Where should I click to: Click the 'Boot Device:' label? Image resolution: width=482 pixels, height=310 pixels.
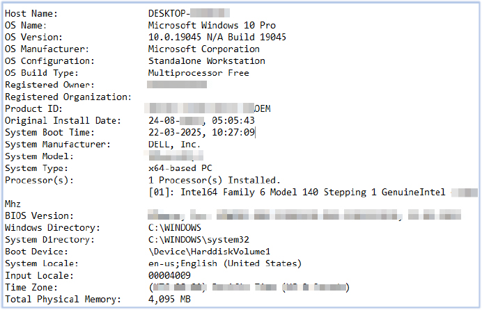[x=36, y=252]
